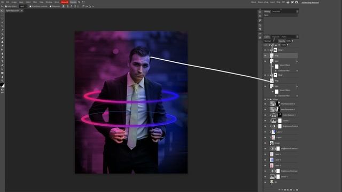The width and height of the screenshot is (342, 192).
Task: Hide the Layer 2 layer
Action: point(265,132)
